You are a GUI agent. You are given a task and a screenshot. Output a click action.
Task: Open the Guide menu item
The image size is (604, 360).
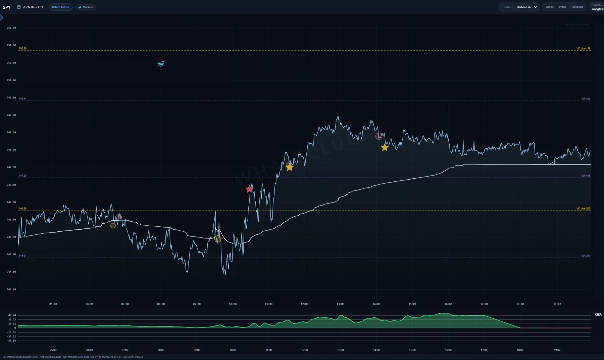(550, 7)
